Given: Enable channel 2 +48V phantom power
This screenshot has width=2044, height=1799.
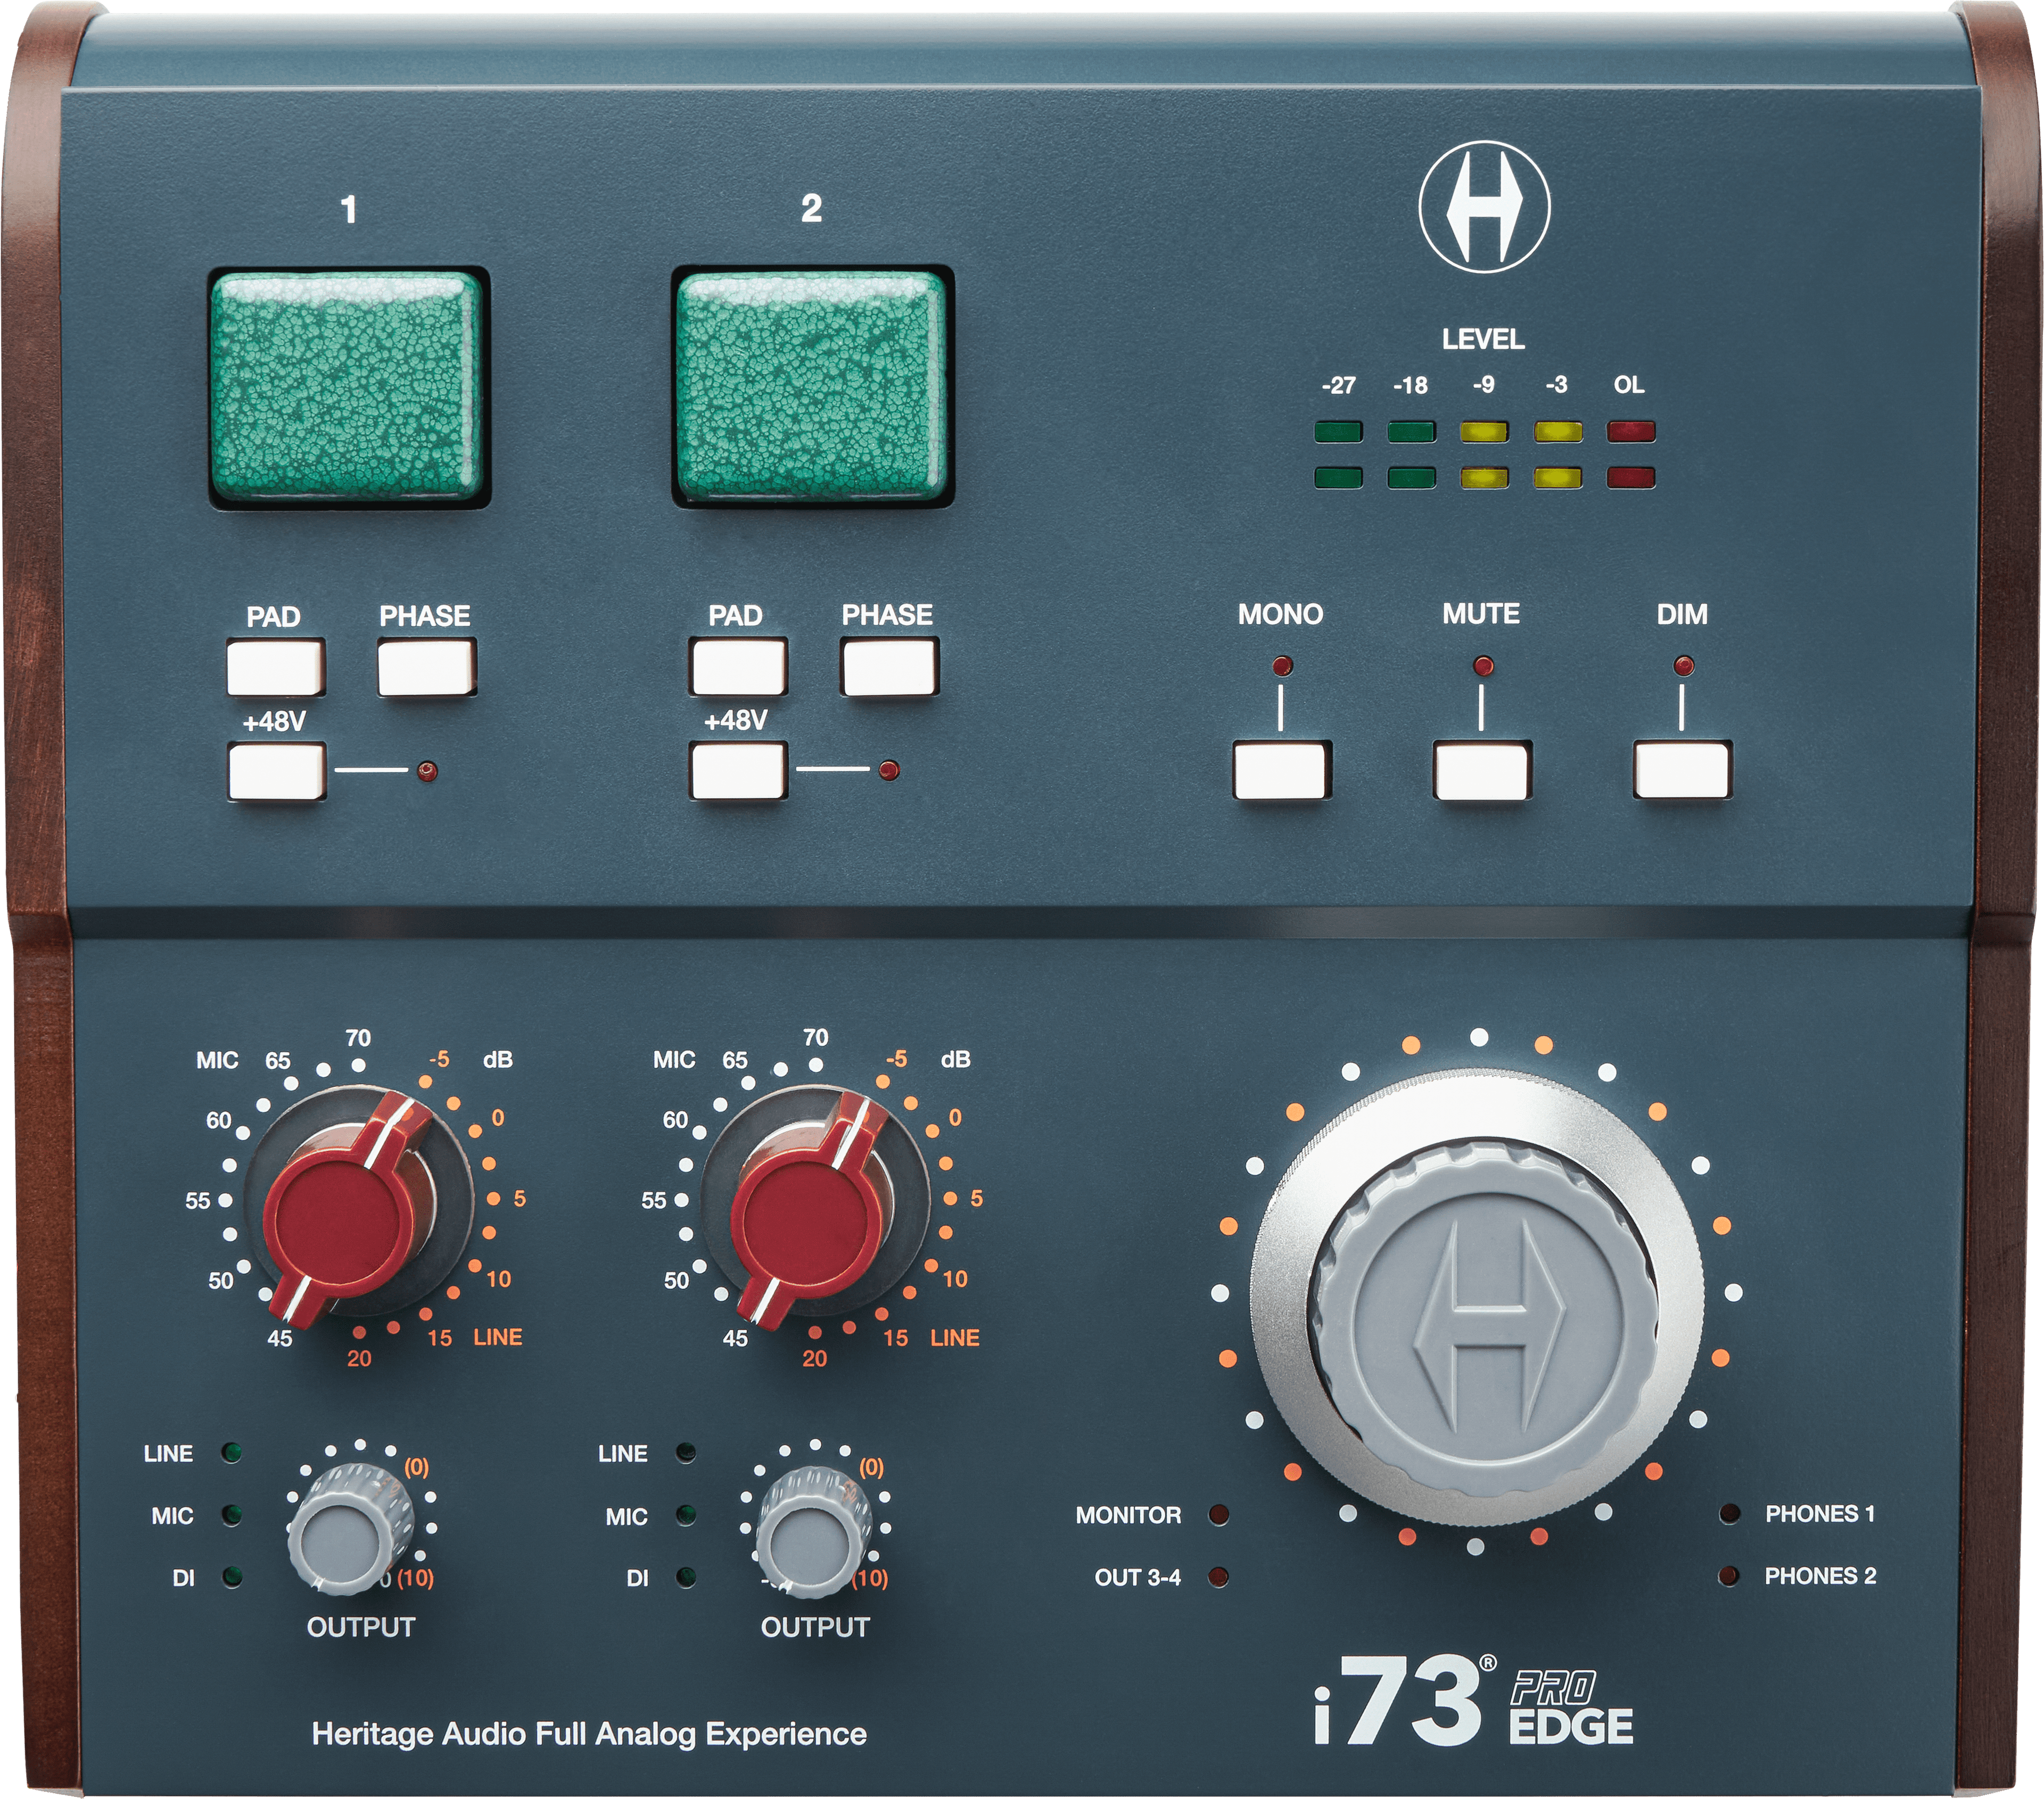Looking at the screenshot, I should [x=738, y=770].
